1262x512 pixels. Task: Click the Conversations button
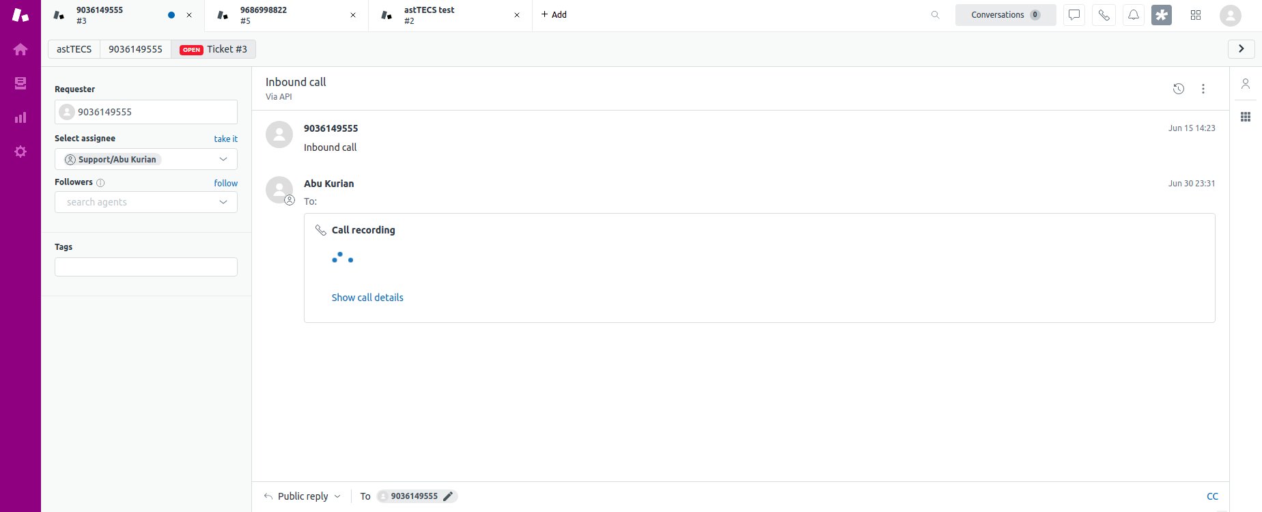(1005, 15)
